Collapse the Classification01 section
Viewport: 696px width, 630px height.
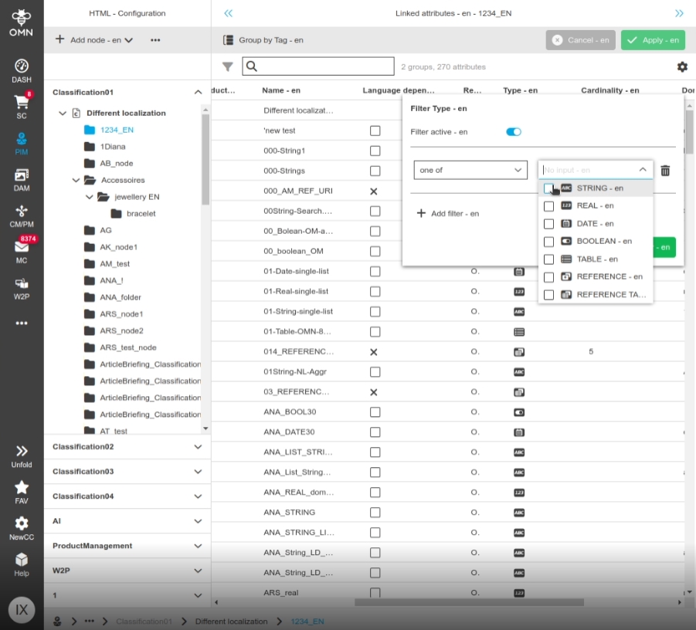point(198,93)
